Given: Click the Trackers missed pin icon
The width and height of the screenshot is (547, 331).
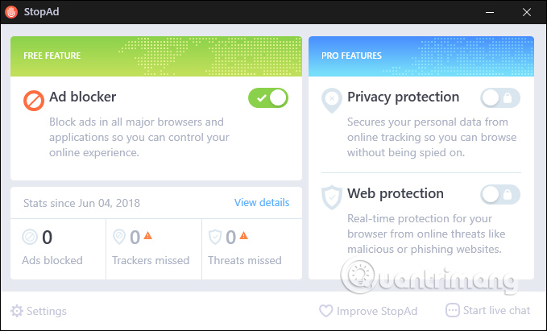Looking at the screenshot, I should (x=120, y=237).
